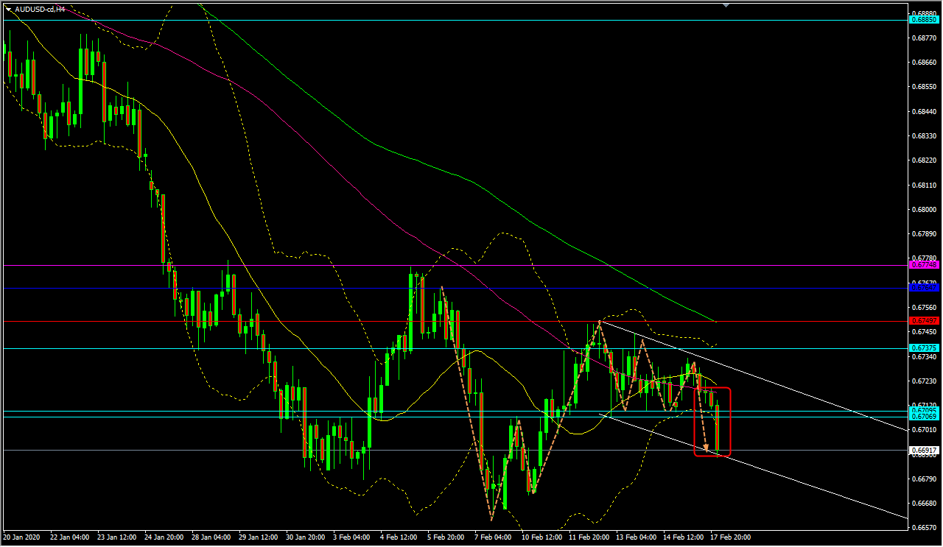The height and width of the screenshot is (547, 943).
Task: Click the 0.66570 price axis value
Action: click(x=924, y=528)
